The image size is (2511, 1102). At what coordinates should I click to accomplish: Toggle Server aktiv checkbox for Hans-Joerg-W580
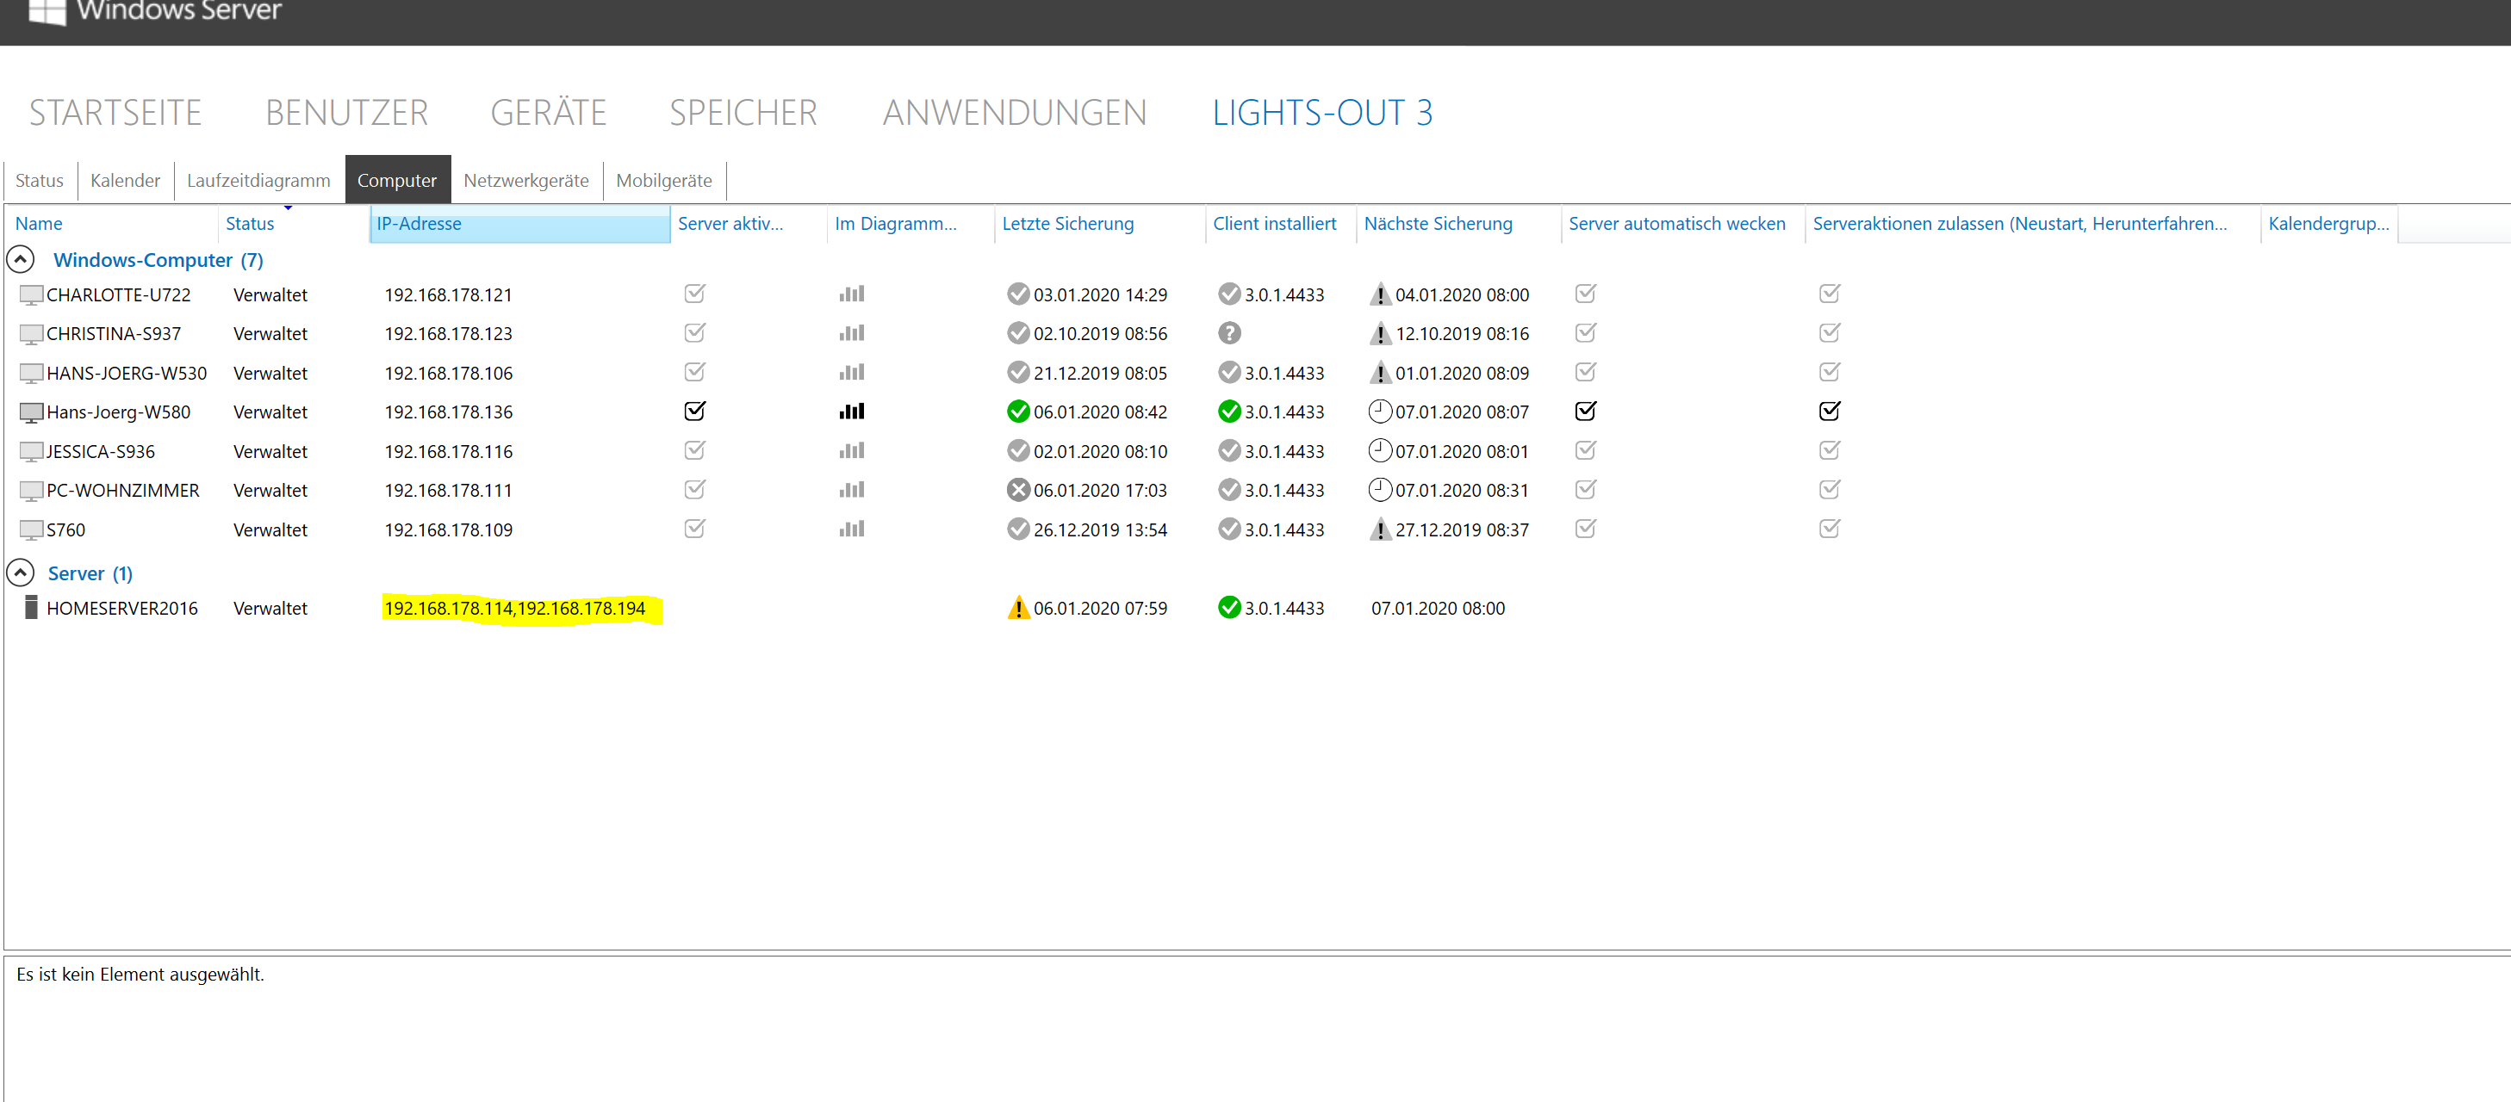(695, 410)
